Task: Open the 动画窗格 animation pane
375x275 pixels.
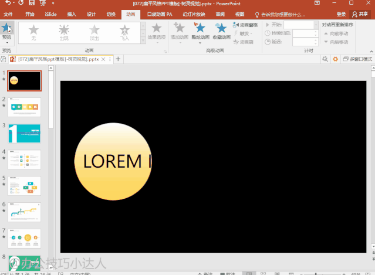Action: click(x=245, y=25)
